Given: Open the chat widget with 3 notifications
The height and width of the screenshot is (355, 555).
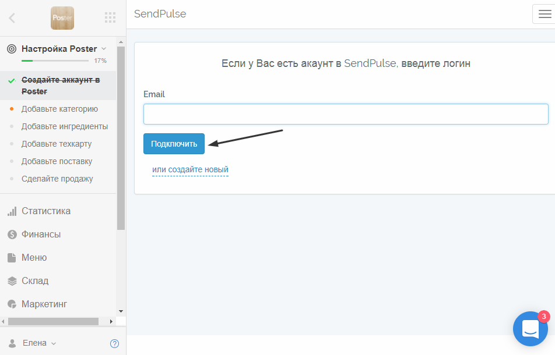Looking at the screenshot, I should click(x=531, y=328).
